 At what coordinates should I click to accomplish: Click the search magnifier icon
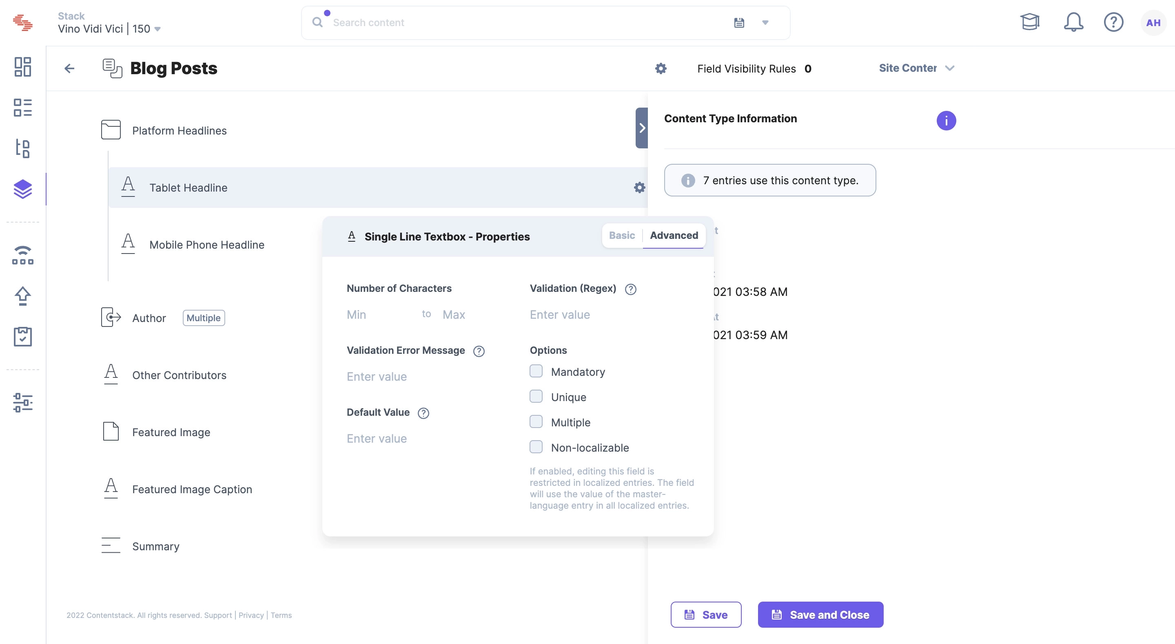coord(317,22)
